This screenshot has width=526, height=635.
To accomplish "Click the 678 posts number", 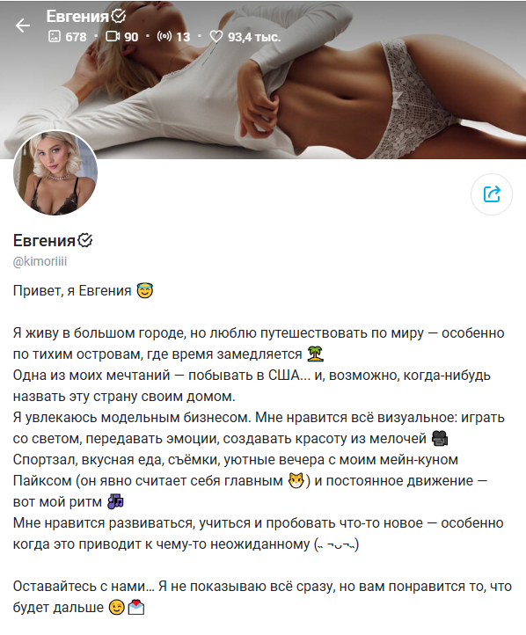I will (76, 37).
